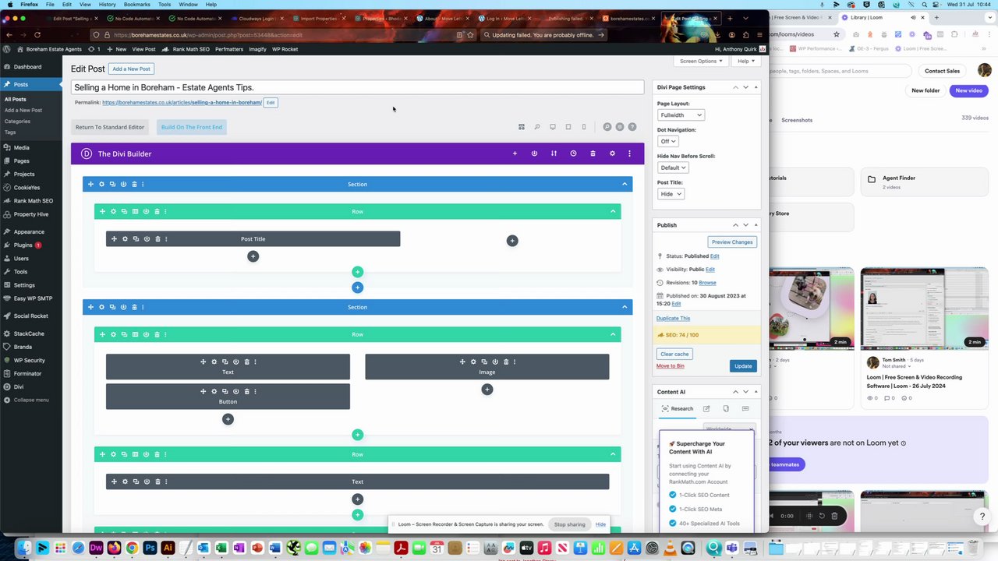Change column structure of the first Row
Viewport: 998px width, 561px height.
(x=135, y=211)
